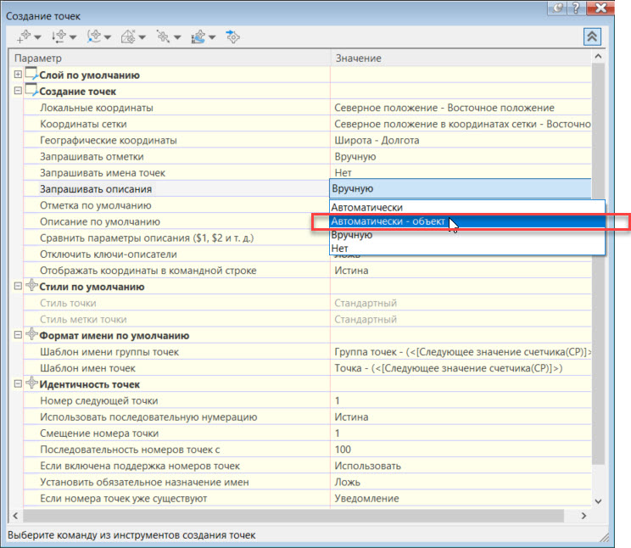Click Истина value for Отображать координаты
Screen dimensions: 631x548
(x=351, y=270)
